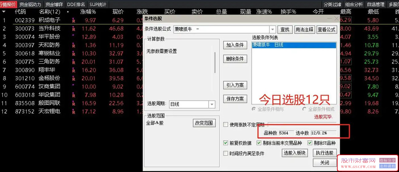Minimize the 条件选股 dialog
This screenshot has width=399, height=172.
[329, 19]
